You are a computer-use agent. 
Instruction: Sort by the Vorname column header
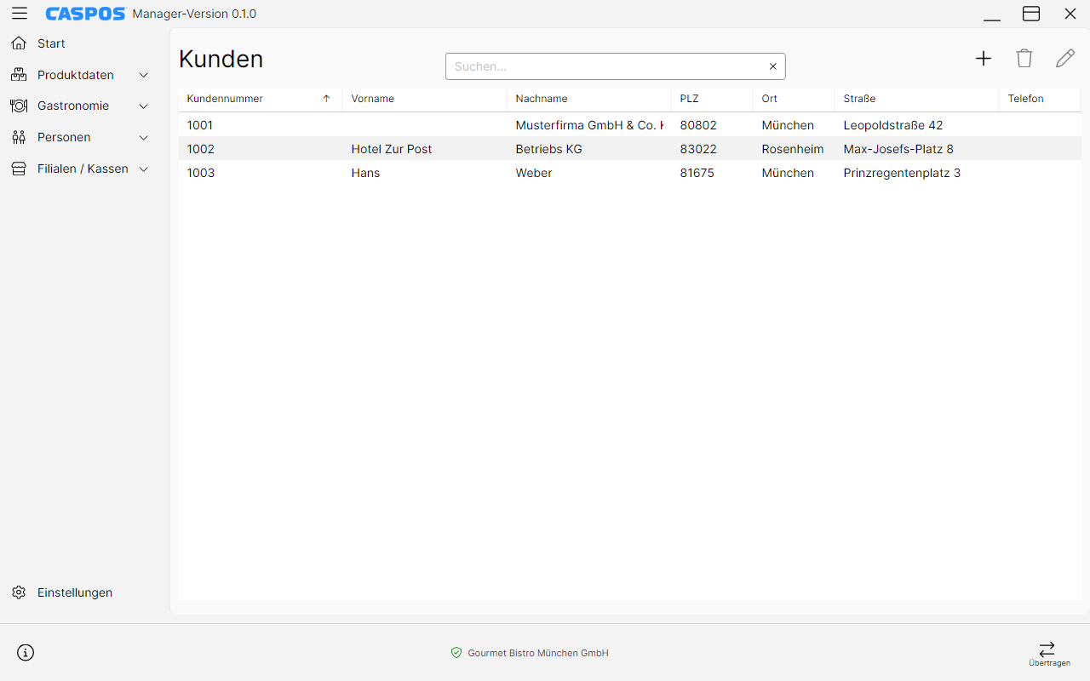[x=424, y=99]
